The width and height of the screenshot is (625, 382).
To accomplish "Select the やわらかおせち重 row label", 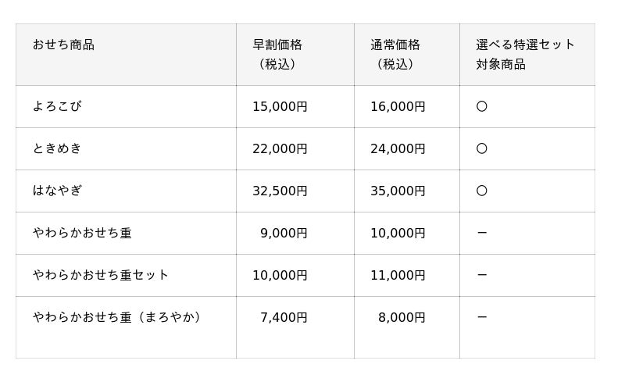I will click(x=82, y=233).
